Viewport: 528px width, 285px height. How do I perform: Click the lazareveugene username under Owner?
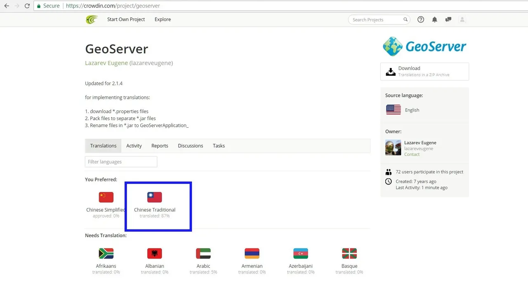(x=419, y=149)
